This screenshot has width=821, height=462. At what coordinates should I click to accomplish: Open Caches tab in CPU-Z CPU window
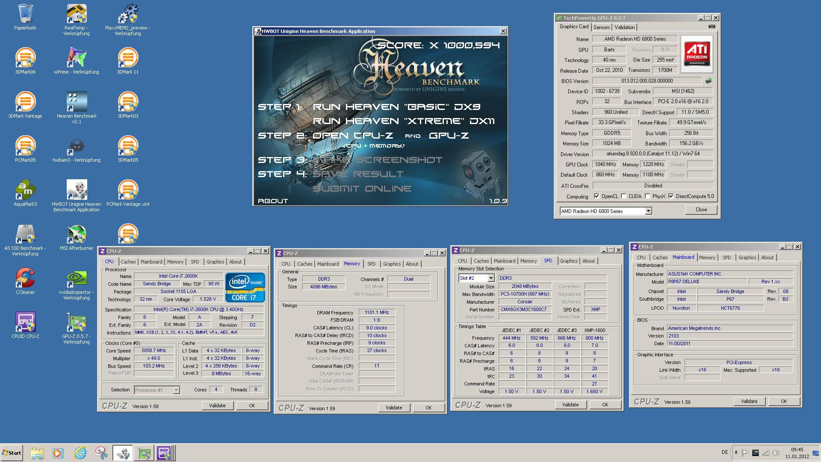(128, 262)
